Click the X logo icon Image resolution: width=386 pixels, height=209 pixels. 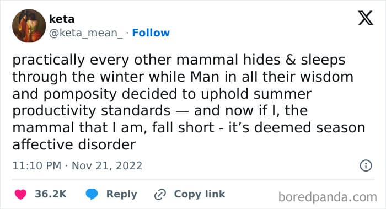pos(366,18)
